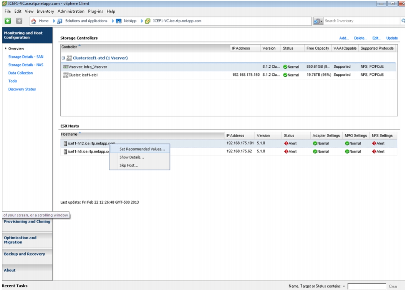Screen dimensions: 406x306
Task: Expand arrow after Home breadcrumb
Action: [x=54, y=21]
